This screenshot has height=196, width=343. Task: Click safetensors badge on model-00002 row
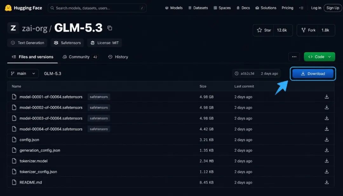[99, 108]
